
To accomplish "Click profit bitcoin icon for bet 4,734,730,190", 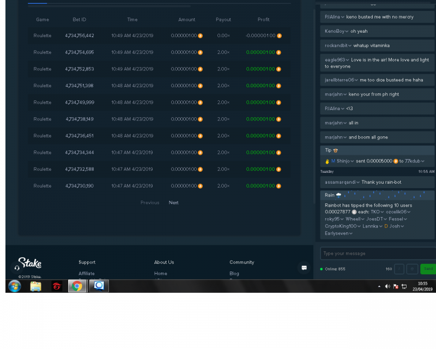I will click(278, 186).
